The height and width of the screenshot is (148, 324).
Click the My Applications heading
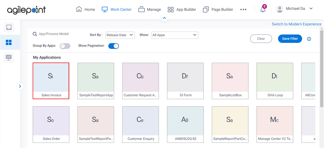pyautogui.click(x=47, y=57)
